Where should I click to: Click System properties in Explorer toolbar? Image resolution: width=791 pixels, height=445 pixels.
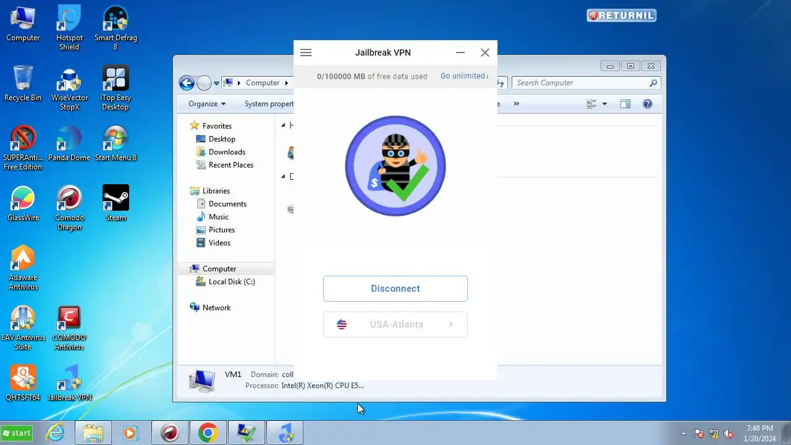269,104
